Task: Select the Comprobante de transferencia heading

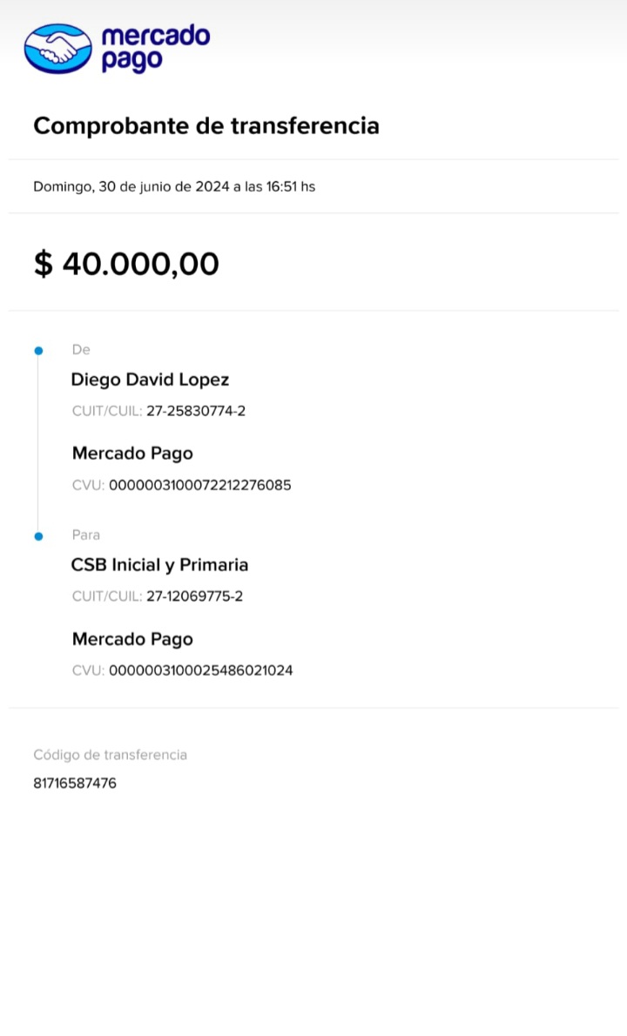Action: point(206,126)
